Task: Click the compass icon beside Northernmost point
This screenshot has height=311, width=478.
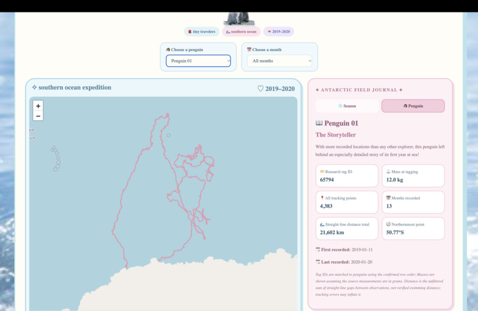Action: click(x=388, y=224)
